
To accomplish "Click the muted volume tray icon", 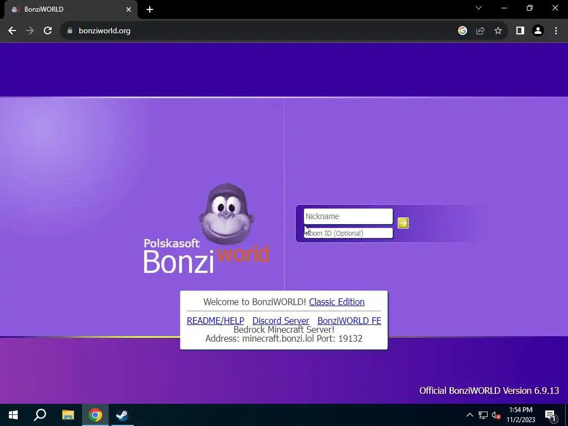I will [496, 415].
